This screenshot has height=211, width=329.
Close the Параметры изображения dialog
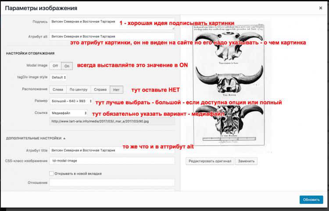point(321,8)
